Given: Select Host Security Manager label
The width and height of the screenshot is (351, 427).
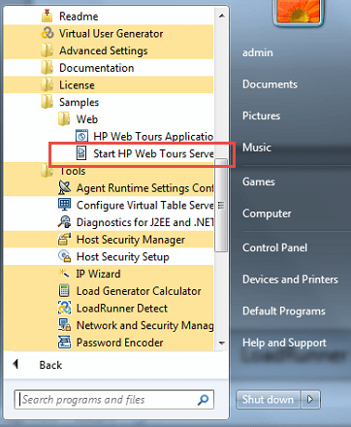Looking at the screenshot, I should click(131, 240).
